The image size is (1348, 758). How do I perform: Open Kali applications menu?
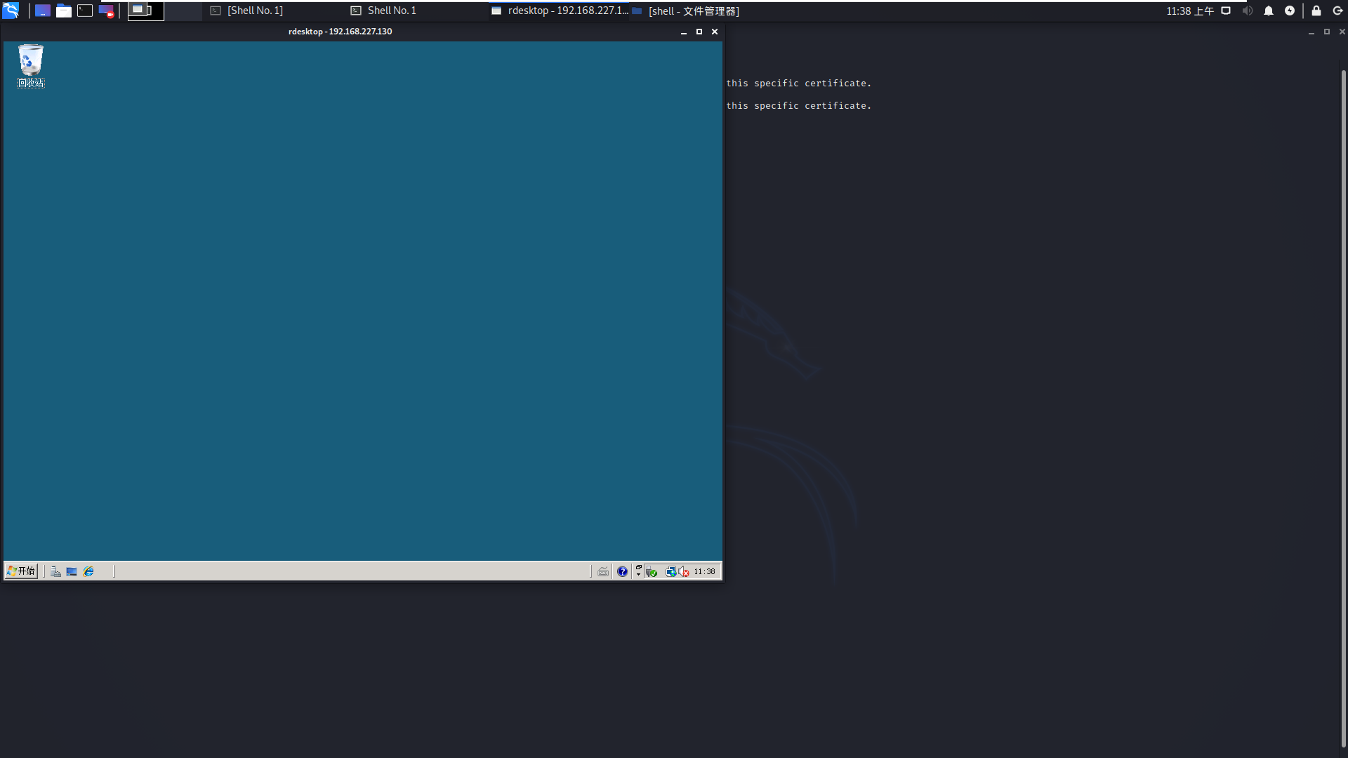[11, 11]
